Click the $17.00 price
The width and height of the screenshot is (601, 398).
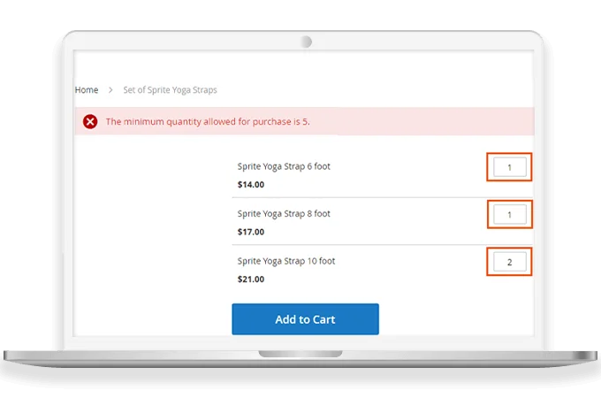[x=251, y=233]
